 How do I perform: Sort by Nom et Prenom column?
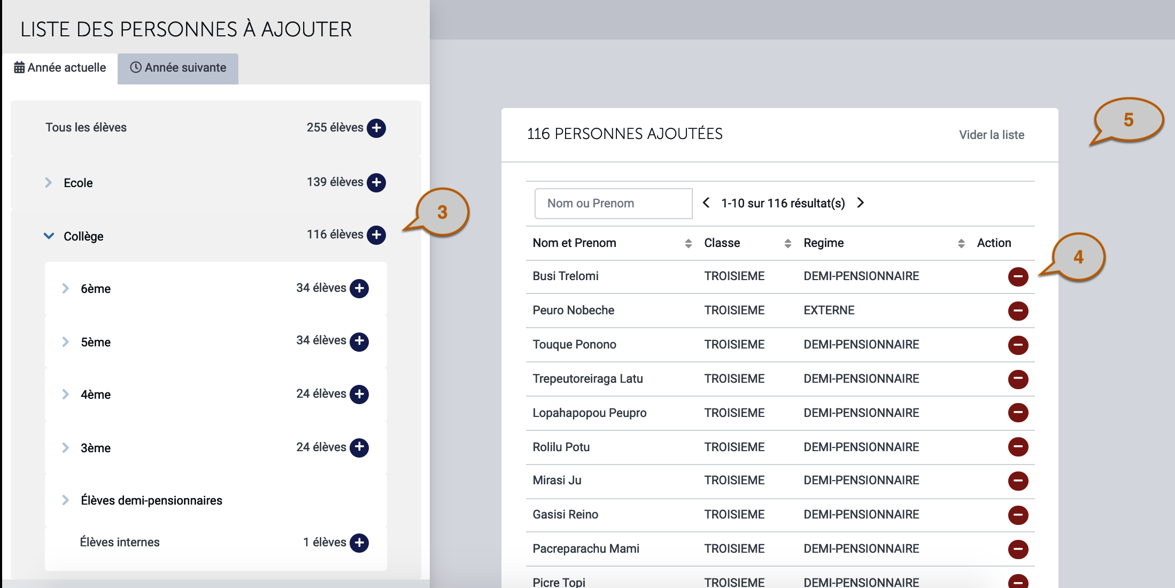(688, 243)
